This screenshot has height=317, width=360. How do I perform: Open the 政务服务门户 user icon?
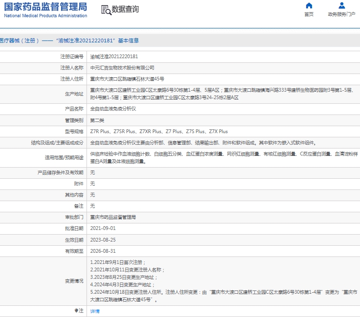(x=342, y=6)
